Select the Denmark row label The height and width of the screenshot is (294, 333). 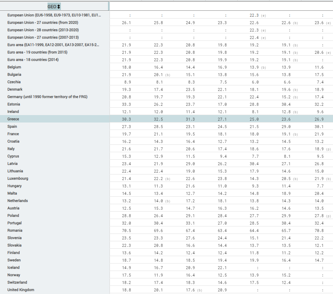point(15,89)
